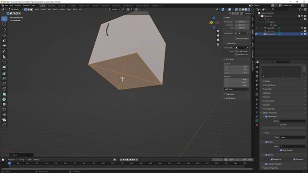
Task: Click the zoom magnifier viewport icon
Action: click(x=218, y=31)
